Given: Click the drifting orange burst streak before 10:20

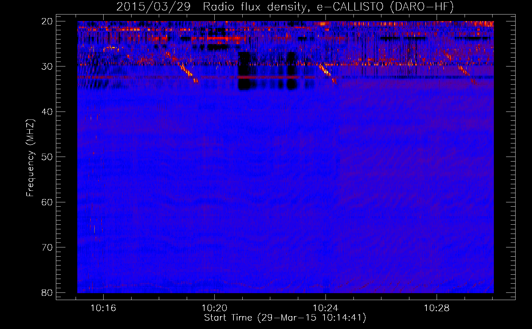Looking at the screenshot, I should (188, 73).
